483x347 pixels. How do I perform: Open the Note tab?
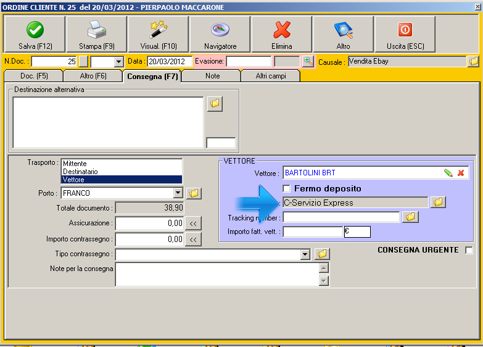(x=213, y=76)
